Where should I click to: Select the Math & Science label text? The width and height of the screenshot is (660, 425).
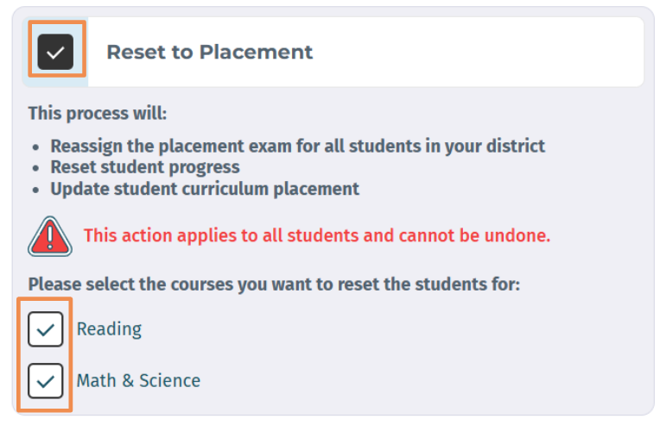pos(138,381)
